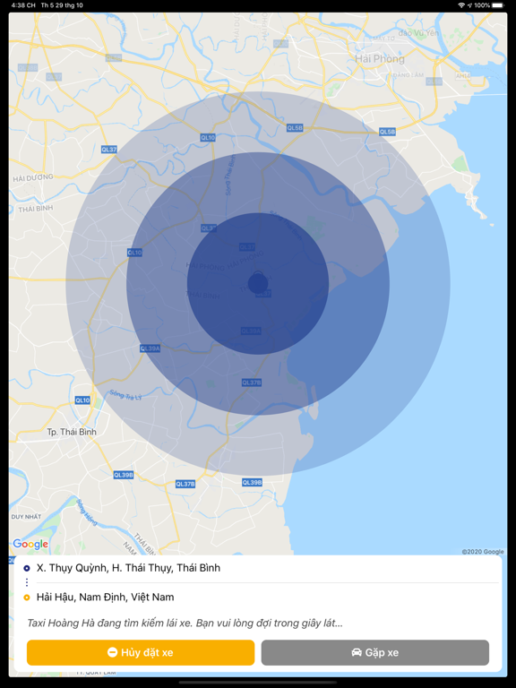
Task: Tap the đảo Vũ Yên island label
Action: (x=418, y=33)
